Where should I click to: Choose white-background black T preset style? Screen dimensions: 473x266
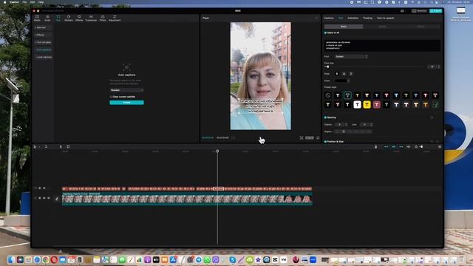pos(357,105)
